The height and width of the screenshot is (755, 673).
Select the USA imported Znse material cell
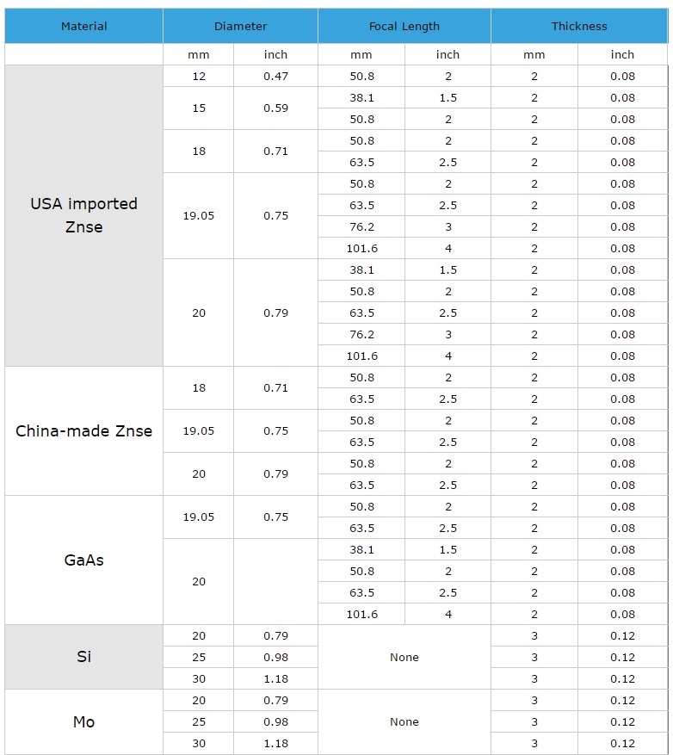[84, 215]
